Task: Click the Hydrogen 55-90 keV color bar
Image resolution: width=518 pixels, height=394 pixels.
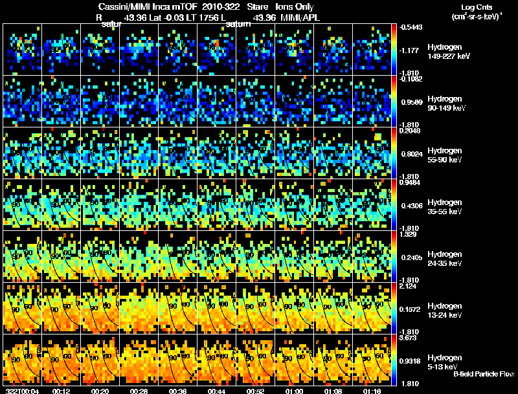Action: 394,153
